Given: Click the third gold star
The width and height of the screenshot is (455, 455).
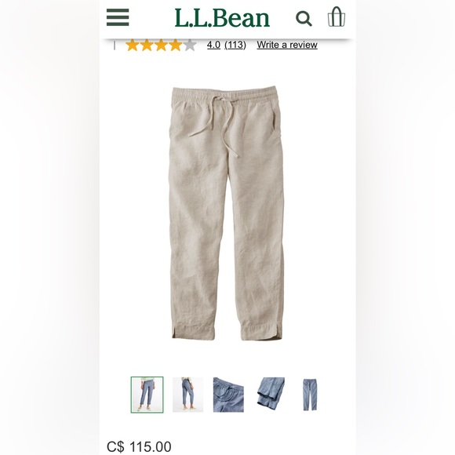Looking at the screenshot, I should (x=161, y=45).
